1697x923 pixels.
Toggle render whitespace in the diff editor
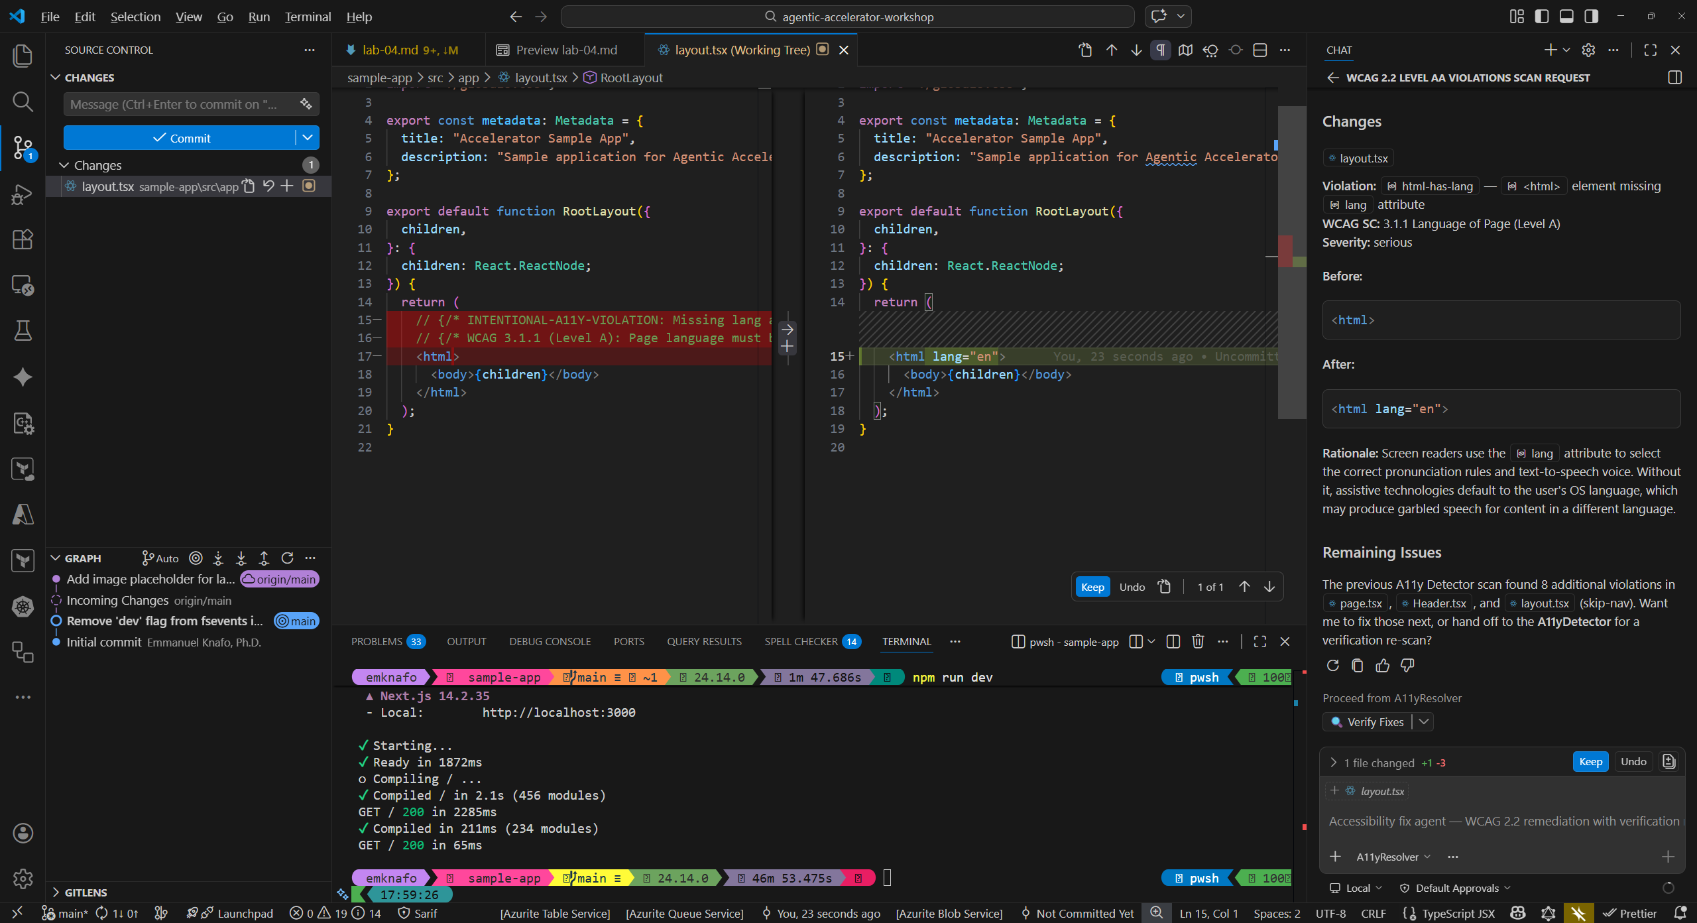coord(1160,50)
